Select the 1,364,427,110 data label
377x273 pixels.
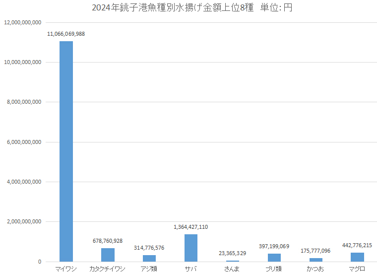191,227
